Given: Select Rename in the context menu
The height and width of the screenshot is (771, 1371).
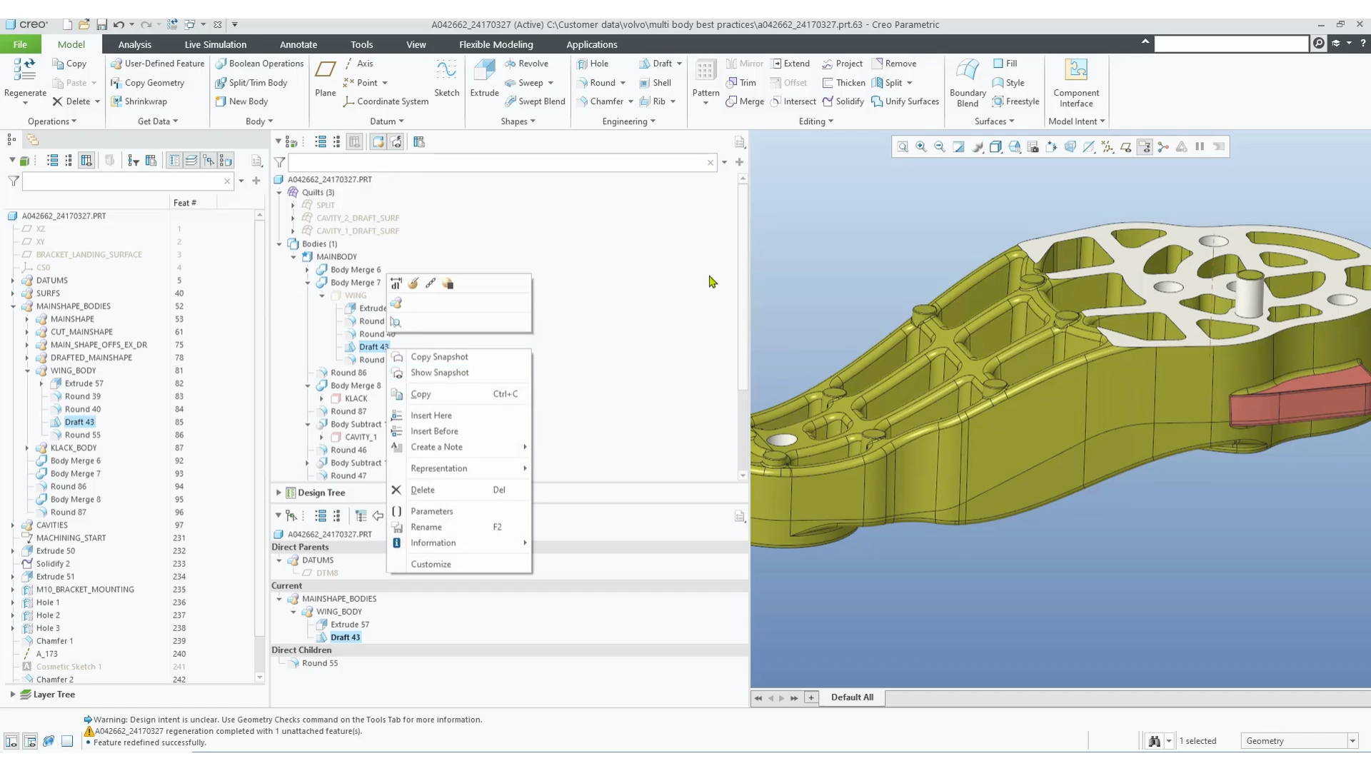Looking at the screenshot, I should tap(459, 527).
